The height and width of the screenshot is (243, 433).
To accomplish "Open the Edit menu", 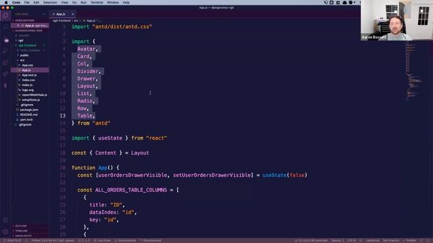I will [36, 3].
